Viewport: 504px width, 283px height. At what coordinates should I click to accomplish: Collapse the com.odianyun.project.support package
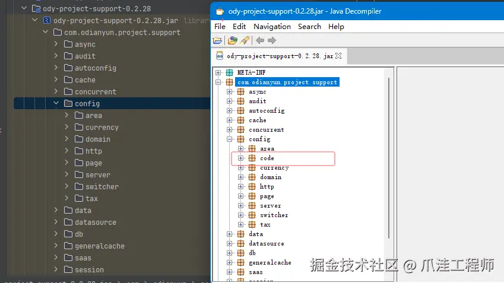(x=218, y=82)
